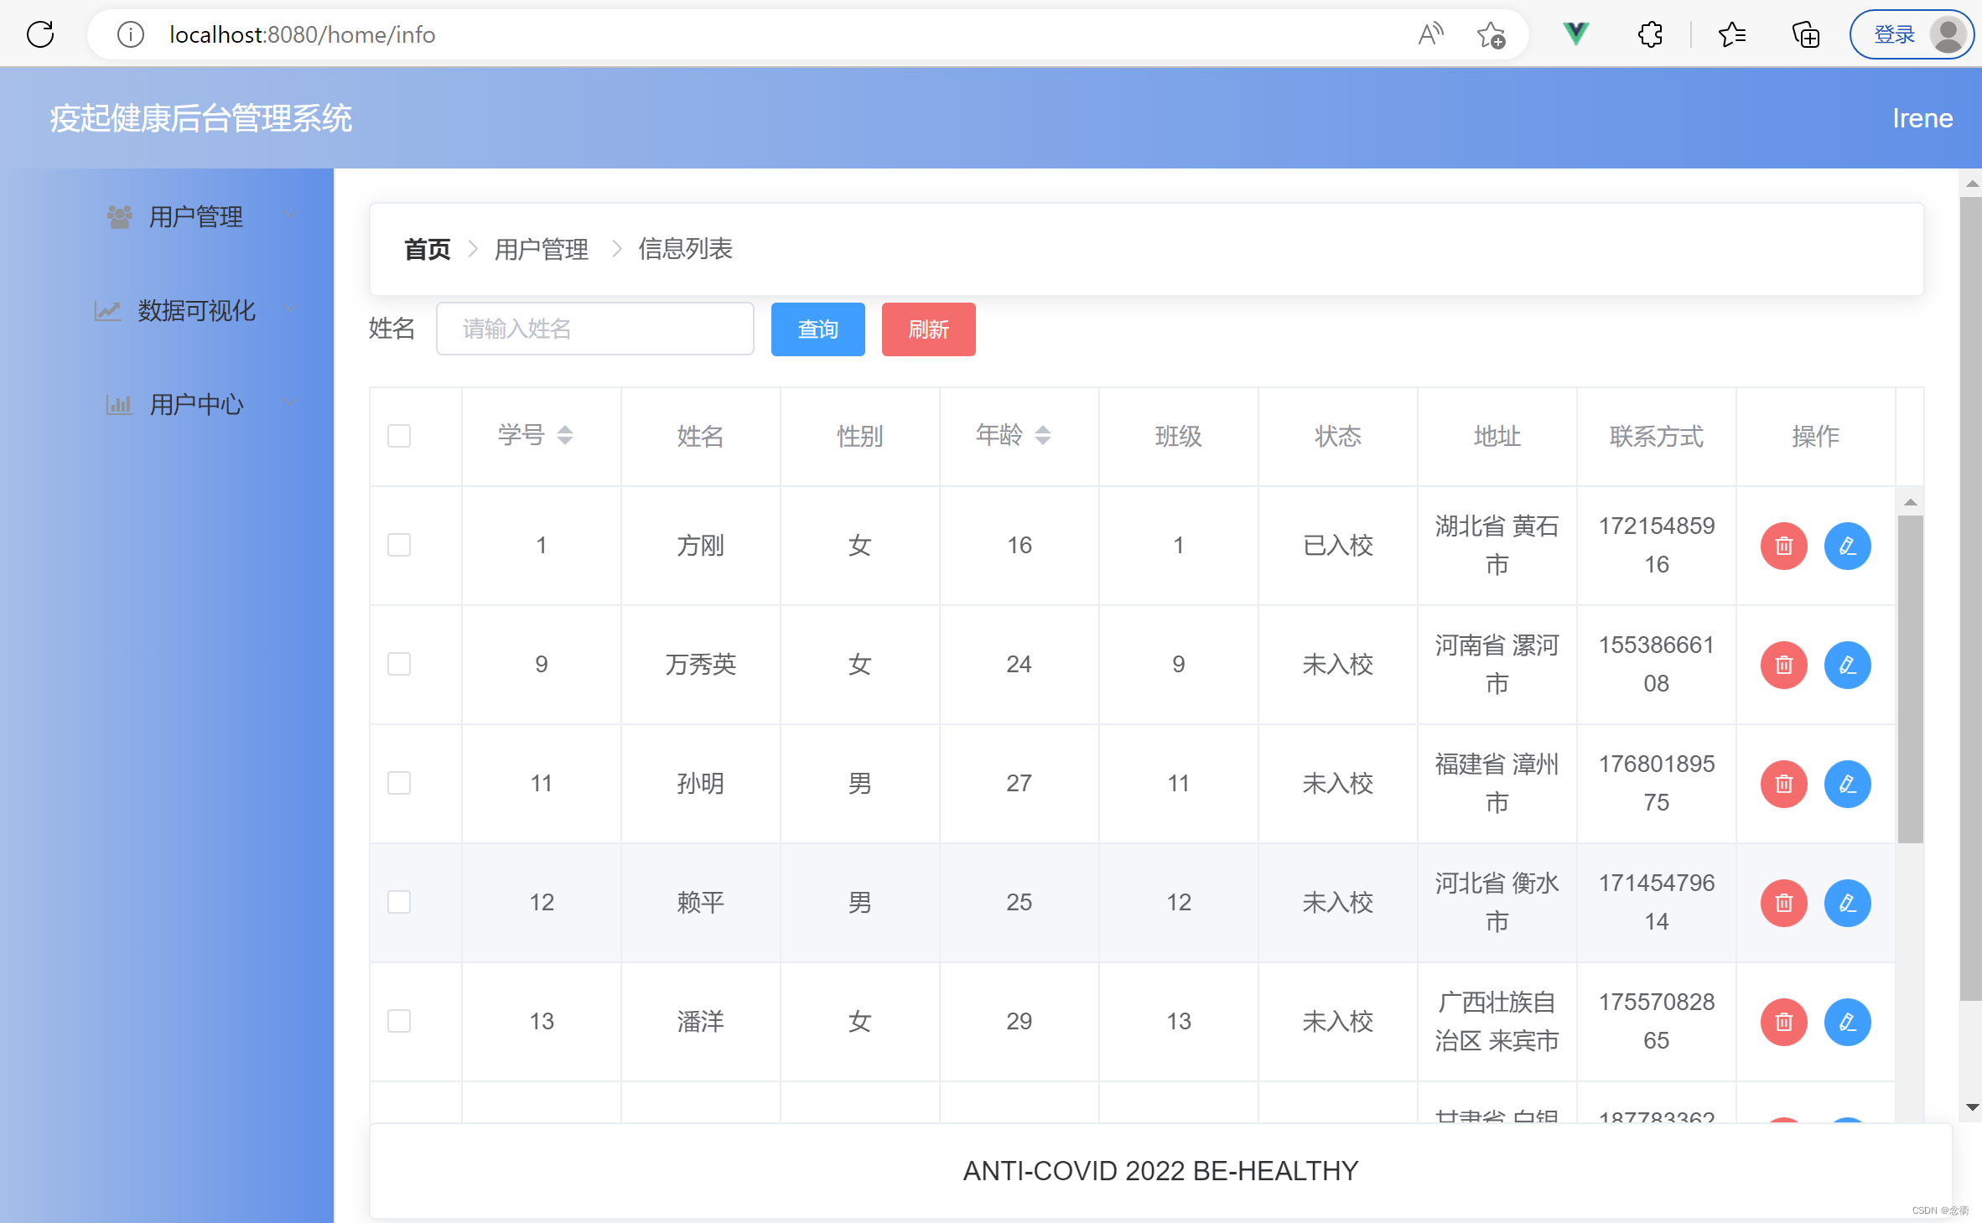This screenshot has height=1223, width=1982.
Task: Reload the page with browser refresh icon
Action: pos(40,34)
